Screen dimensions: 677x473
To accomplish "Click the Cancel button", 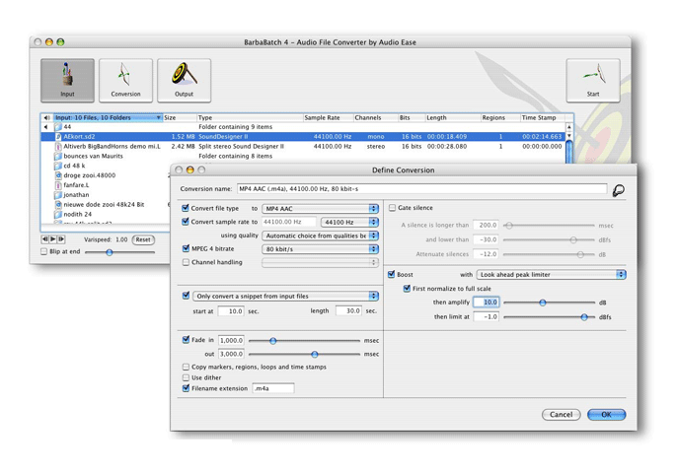I will (561, 414).
